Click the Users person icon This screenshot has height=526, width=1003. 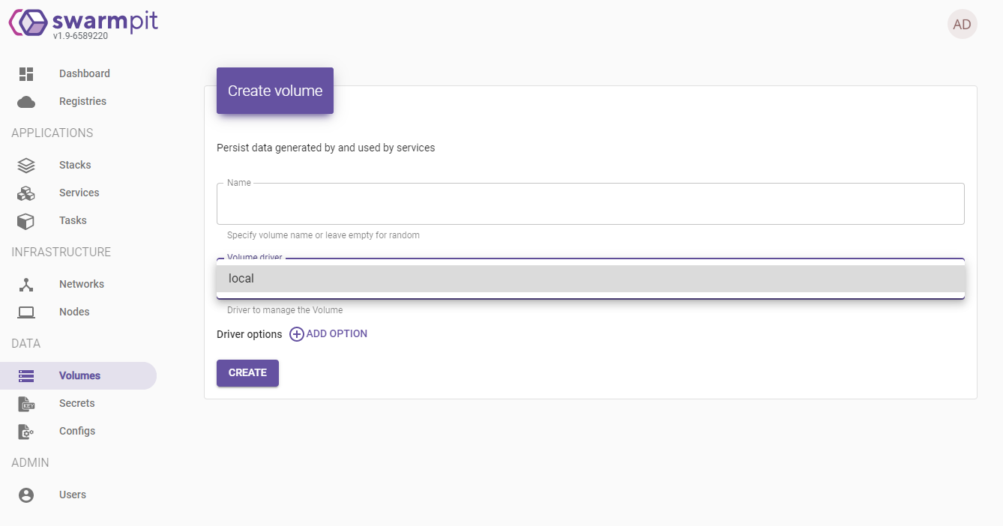[x=26, y=495]
